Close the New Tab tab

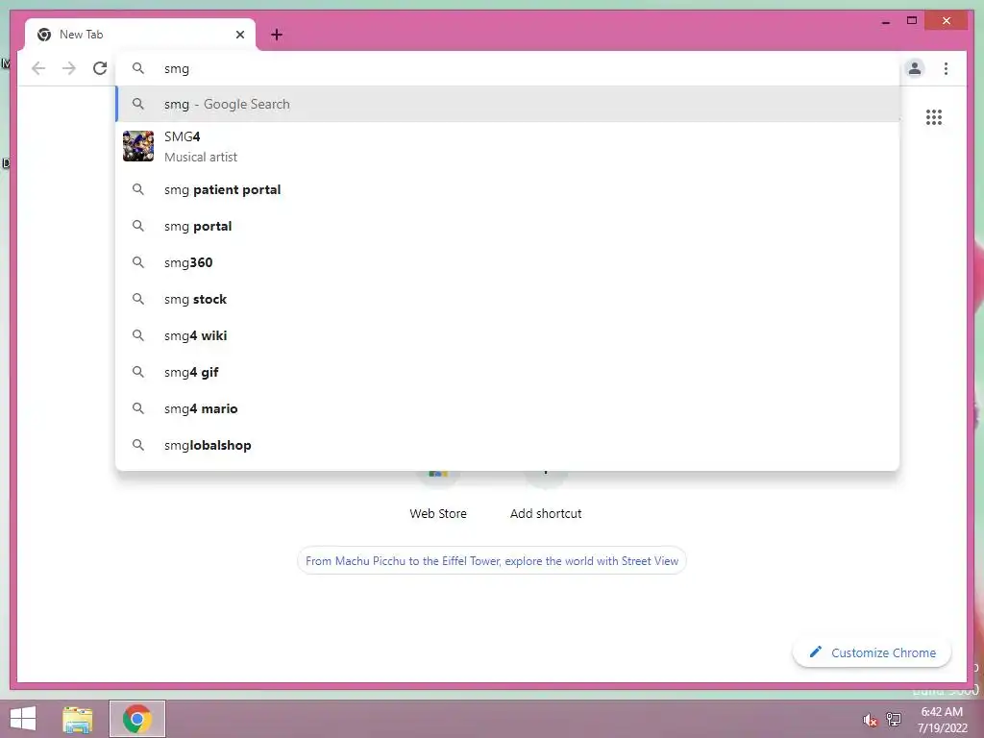click(239, 35)
